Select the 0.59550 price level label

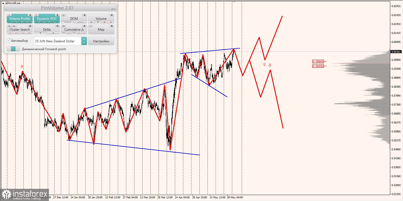pyautogui.click(x=318, y=66)
